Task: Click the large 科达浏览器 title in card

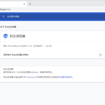Action: click(17, 36)
